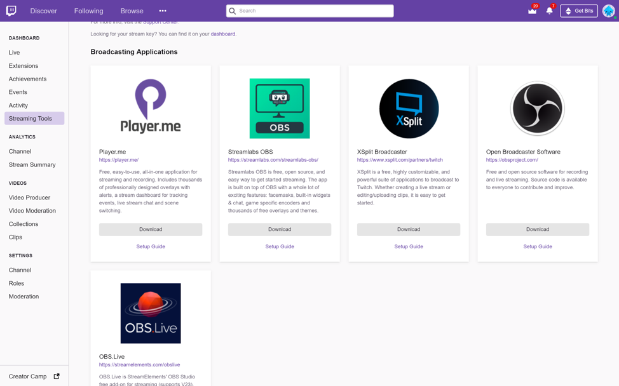Open Events in the sidebar
The image size is (619, 386).
coord(18,92)
